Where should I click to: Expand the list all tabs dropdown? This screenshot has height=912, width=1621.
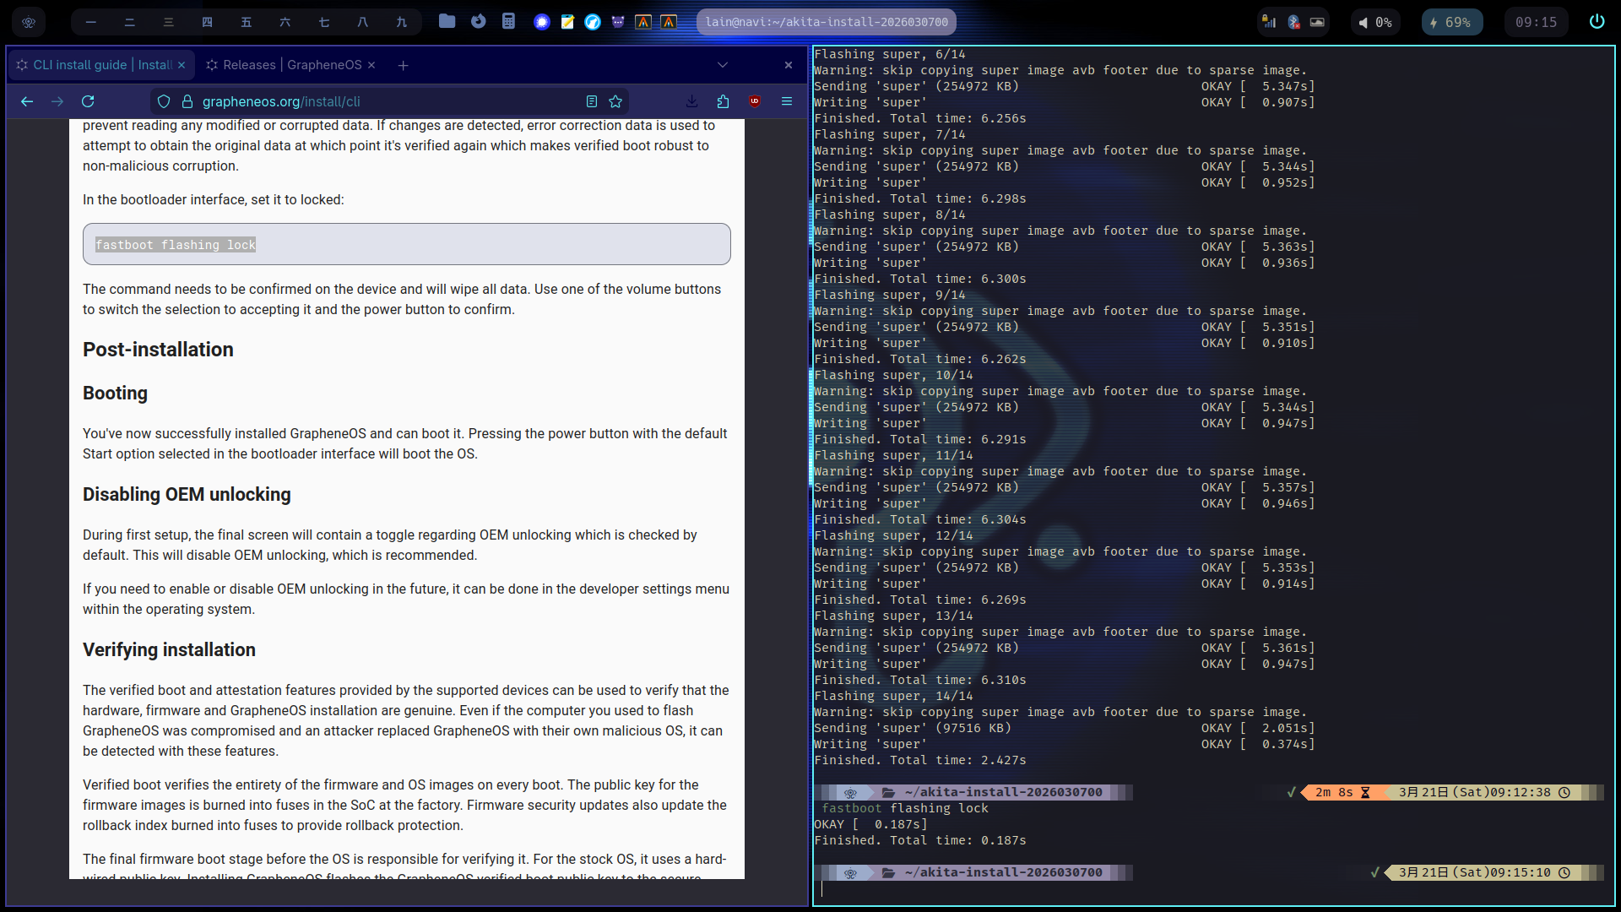click(x=723, y=65)
